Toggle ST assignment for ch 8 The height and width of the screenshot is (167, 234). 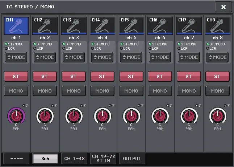pos(218,76)
